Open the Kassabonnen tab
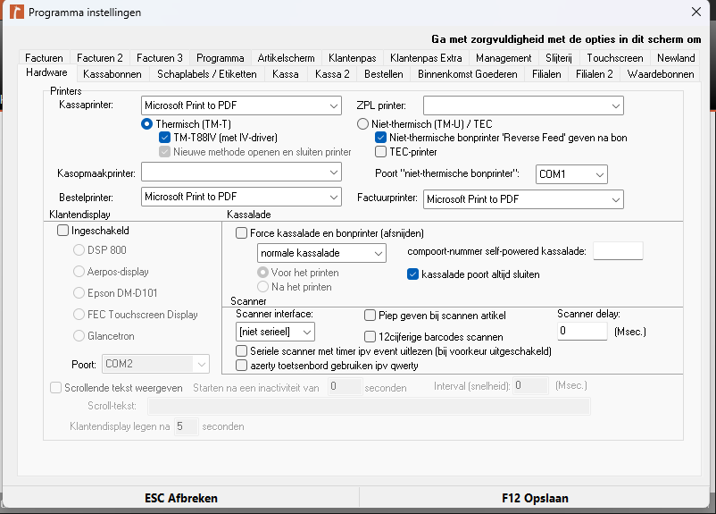Screen dimensions: 716x514 (x=112, y=74)
